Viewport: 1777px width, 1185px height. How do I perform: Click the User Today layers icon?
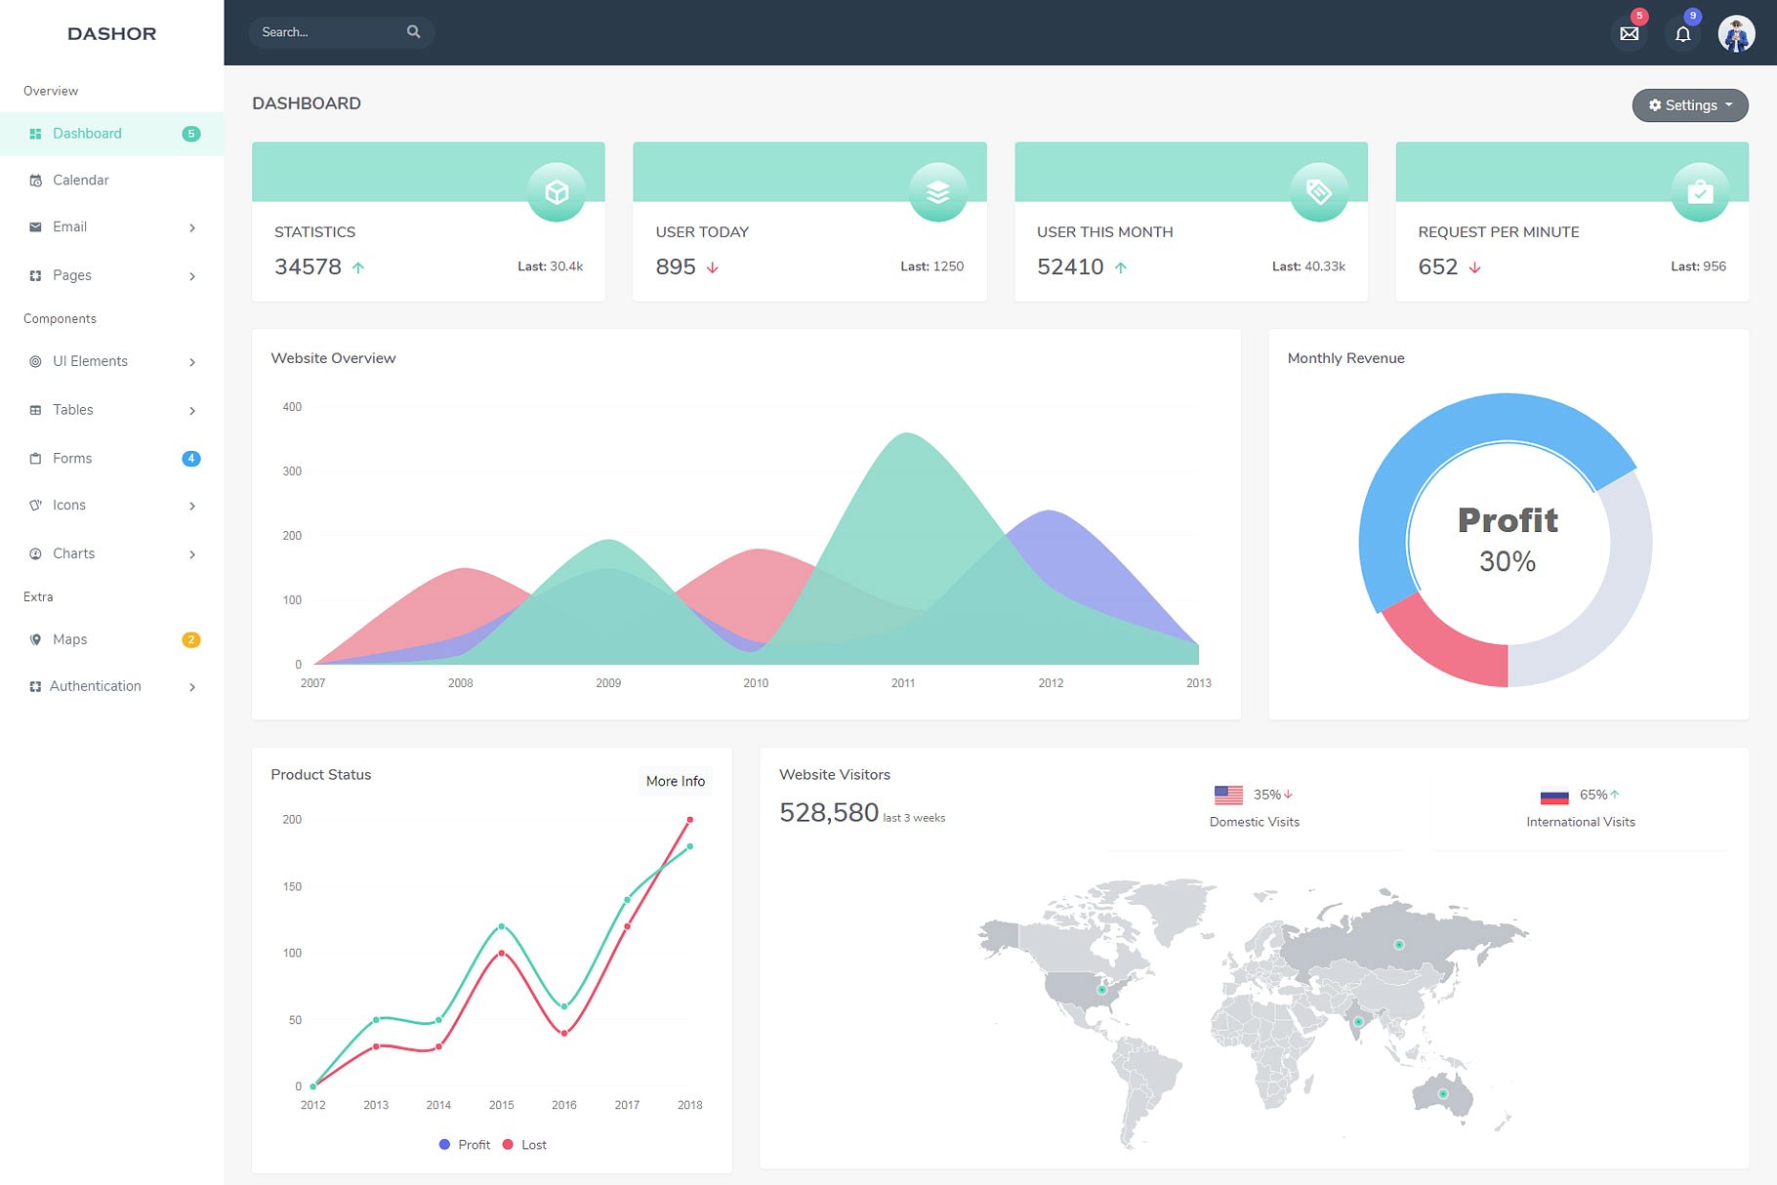click(937, 192)
